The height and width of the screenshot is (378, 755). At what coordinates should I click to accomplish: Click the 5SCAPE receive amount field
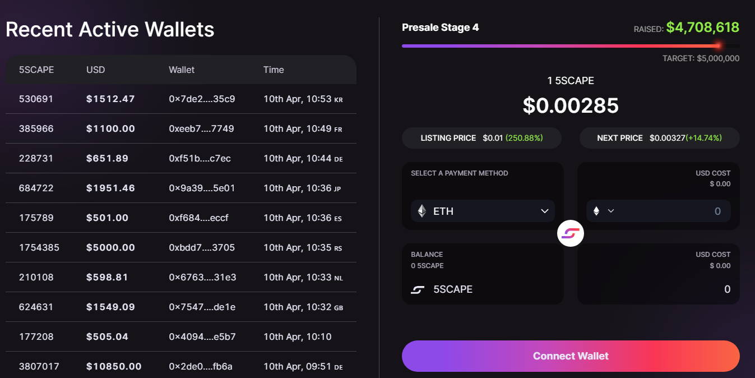click(x=673, y=289)
